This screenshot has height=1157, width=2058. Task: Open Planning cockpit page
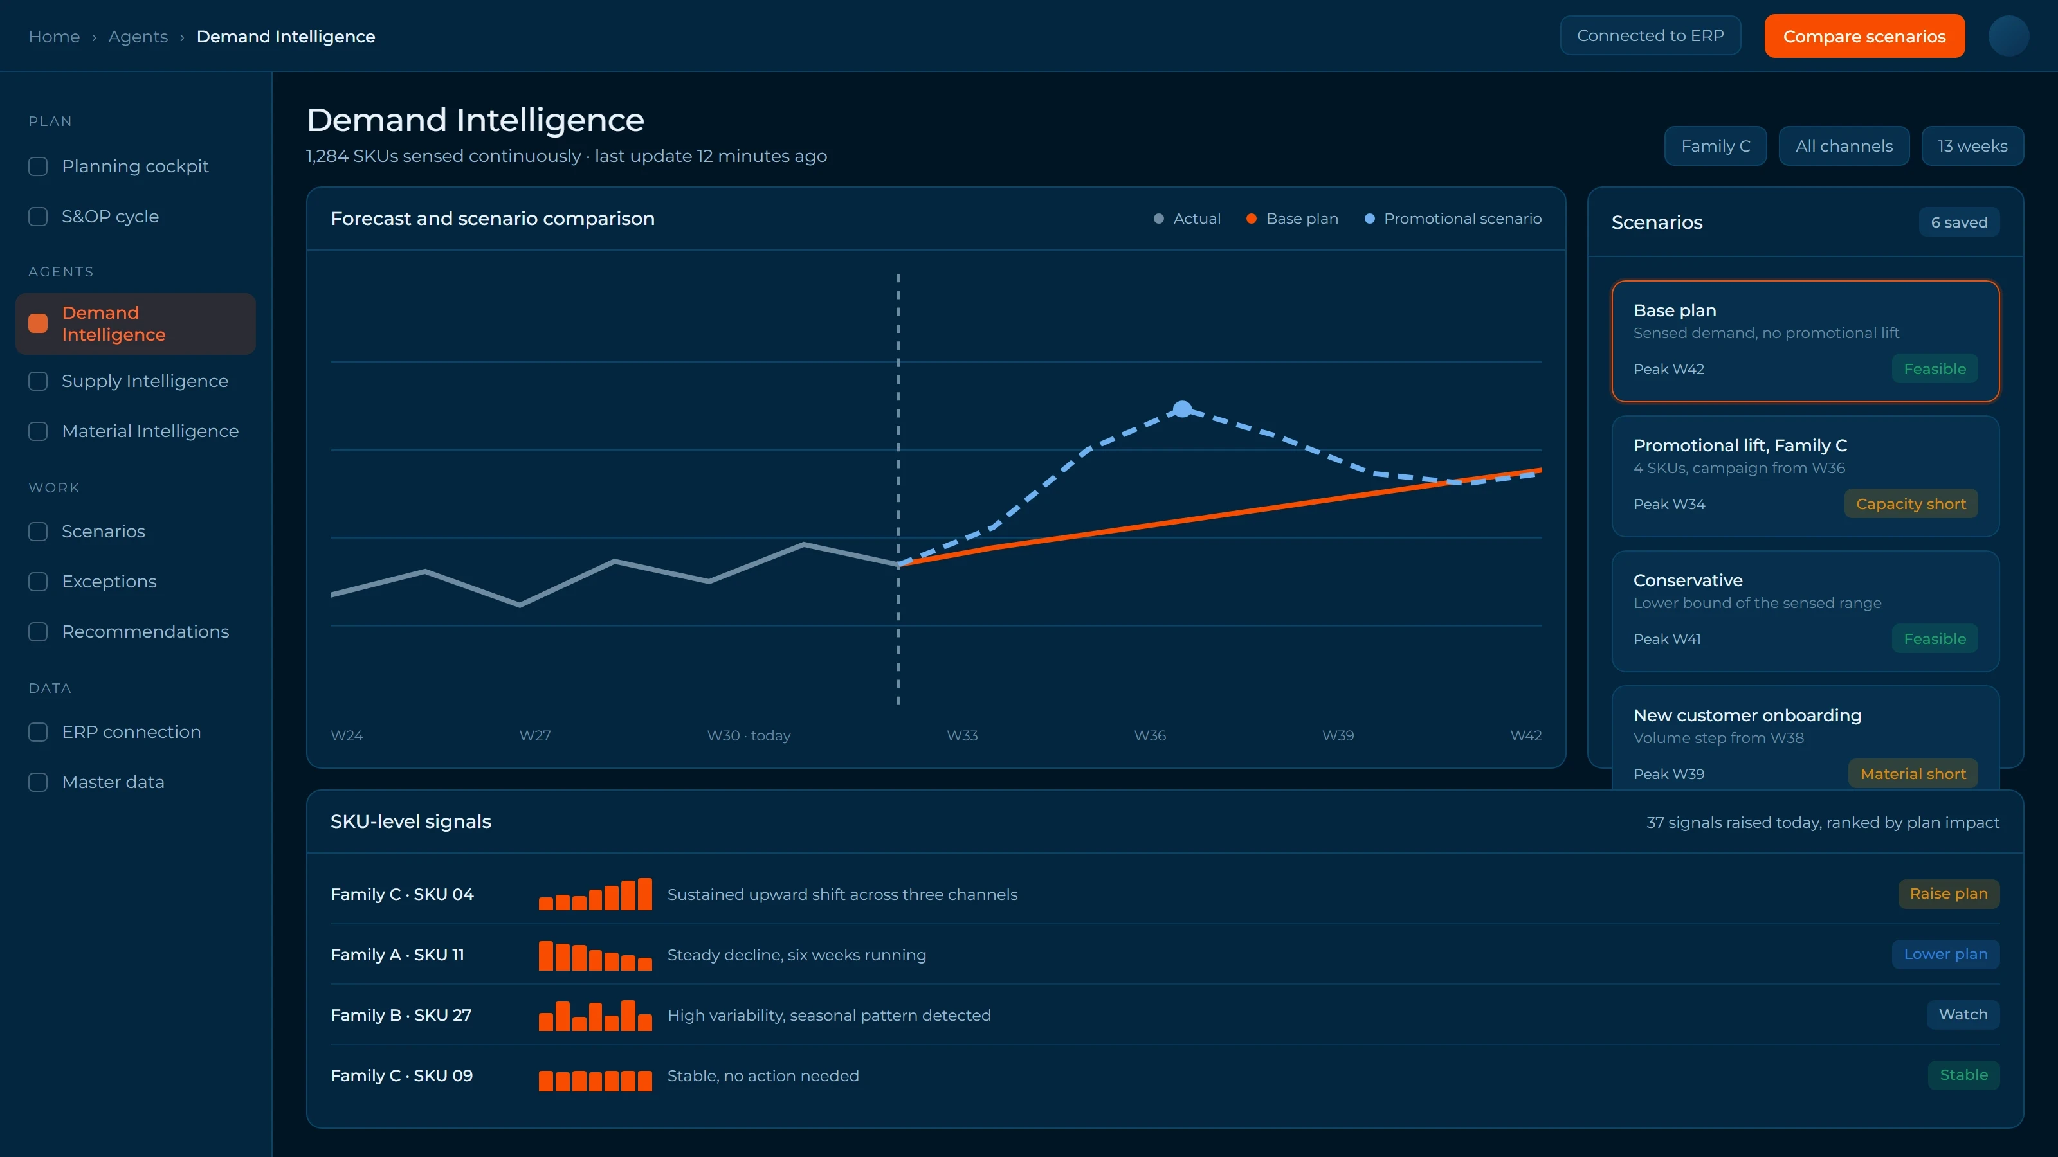point(135,166)
